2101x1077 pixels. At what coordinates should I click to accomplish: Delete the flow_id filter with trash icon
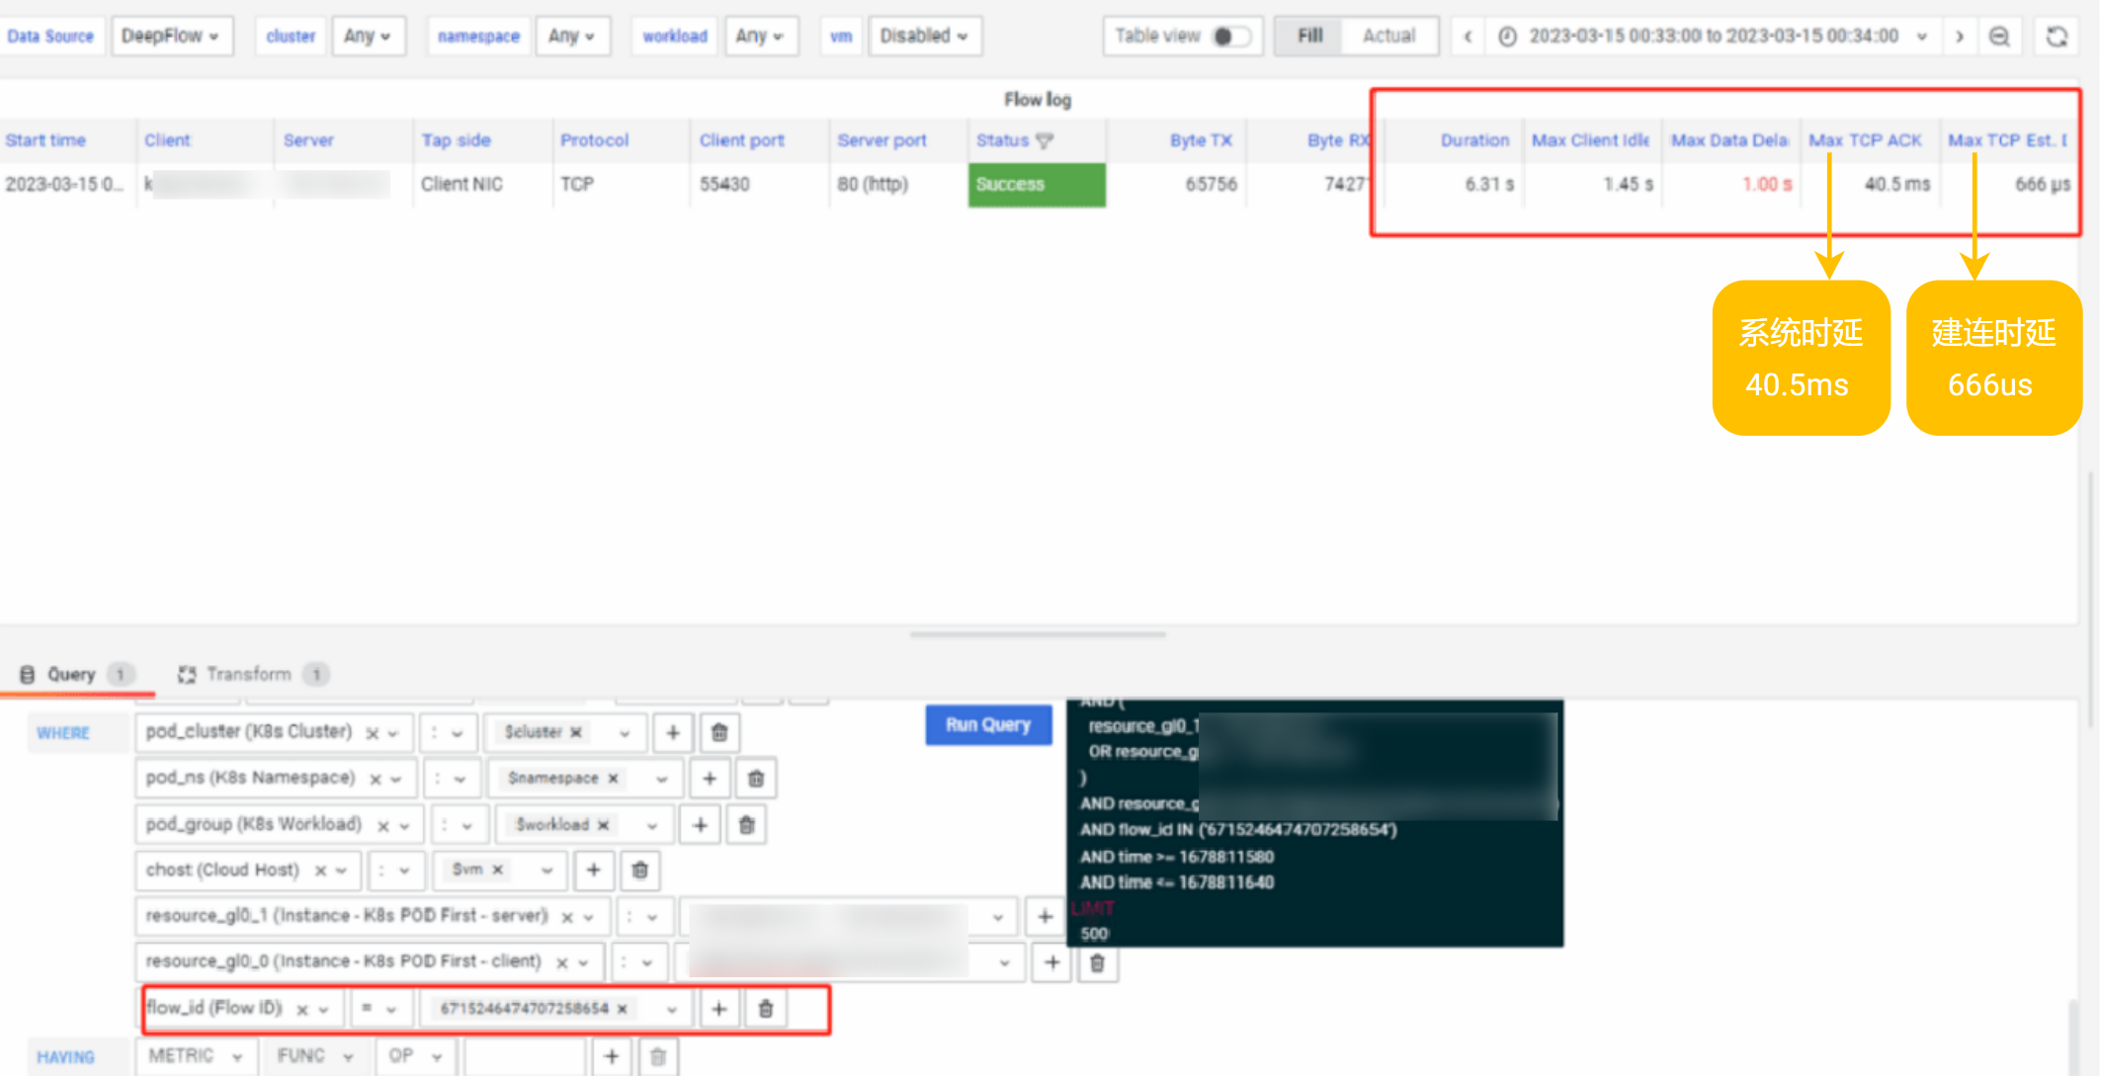click(x=765, y=1009)
